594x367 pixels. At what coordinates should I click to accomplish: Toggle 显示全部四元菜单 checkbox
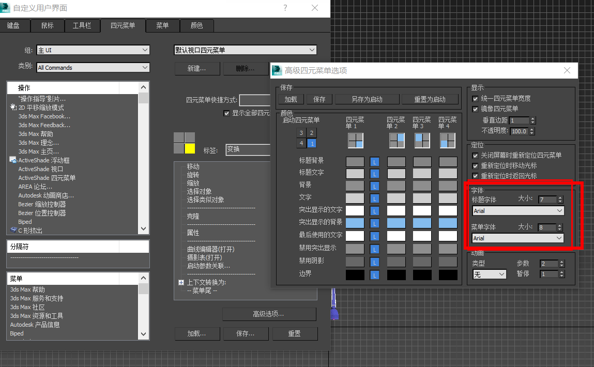click(x=226, y=113)
